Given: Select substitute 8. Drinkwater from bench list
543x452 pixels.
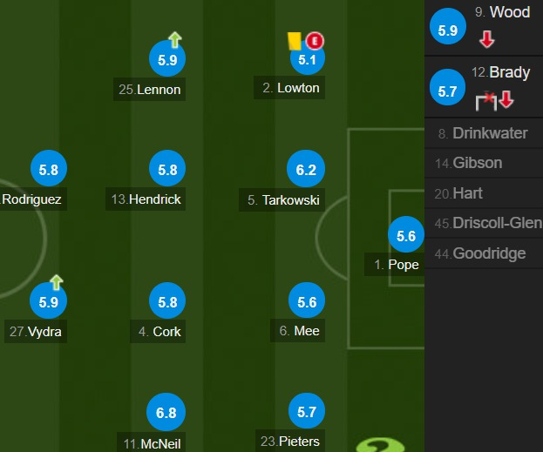Looking at the screenshot, I should 482,133.
